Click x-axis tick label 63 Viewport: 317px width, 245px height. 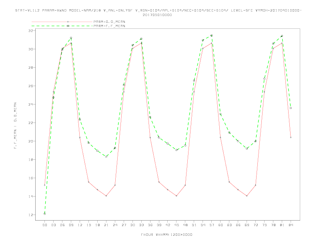(x=229, y=225)
